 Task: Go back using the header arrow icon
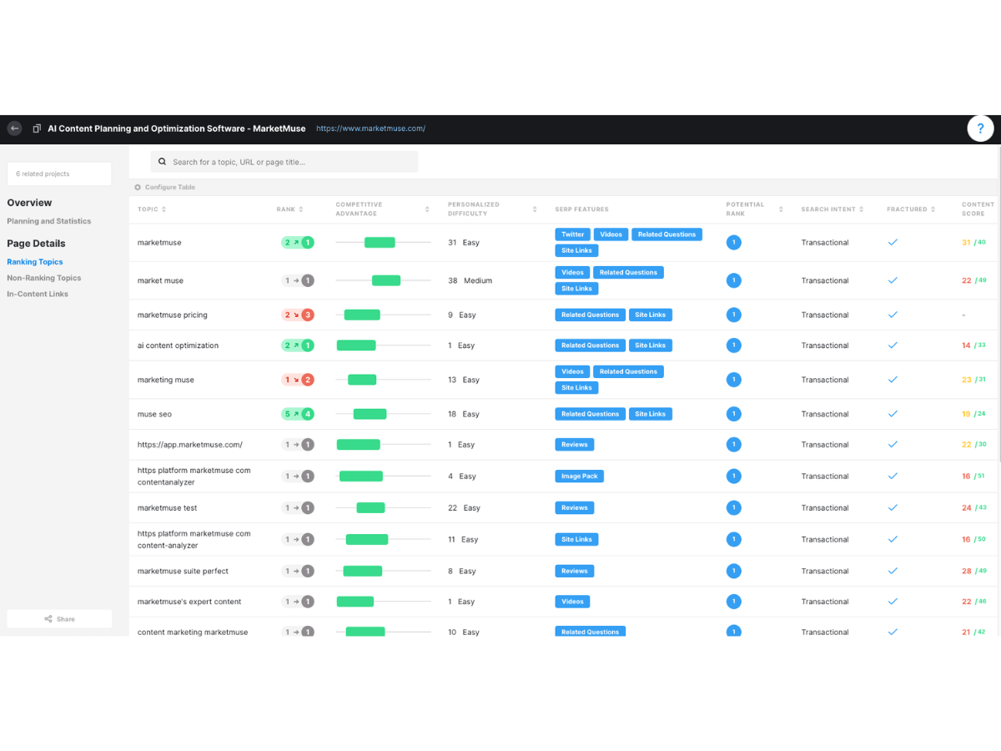pos(14,129)
